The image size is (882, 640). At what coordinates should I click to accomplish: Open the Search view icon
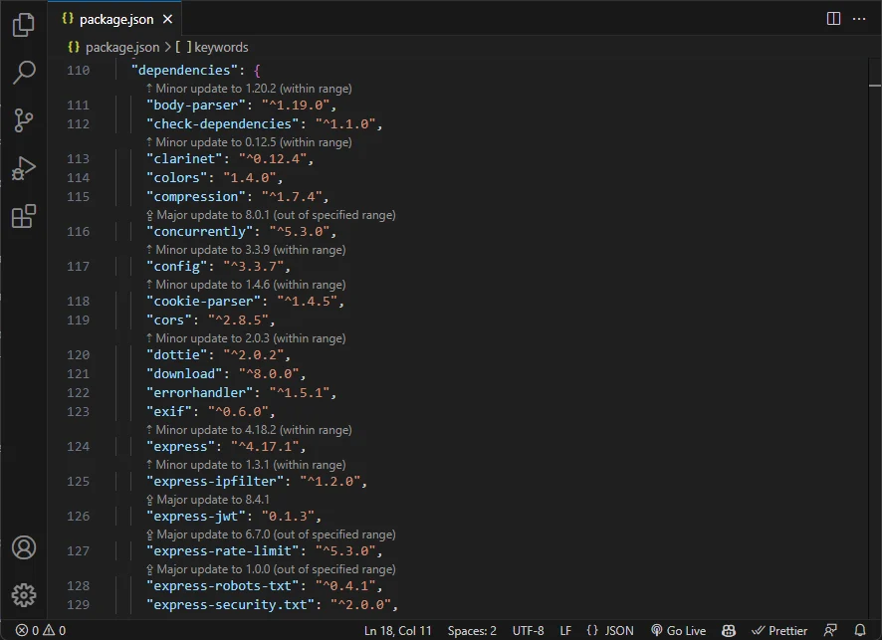point(24,73)
